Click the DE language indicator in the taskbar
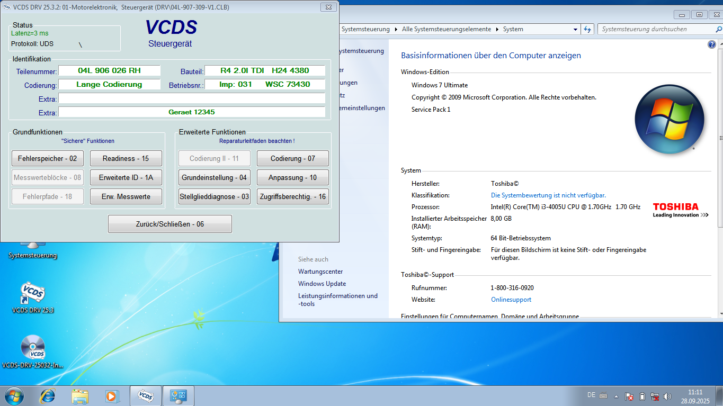723x406 pixels. pyautogui.click(x=593, y=396)
